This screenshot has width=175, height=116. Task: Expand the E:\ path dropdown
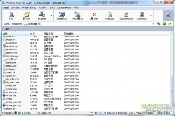[10, 29]
